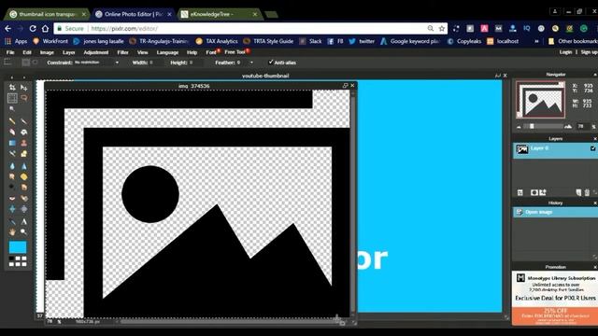Select the Drawing shape tool
Viewport: 598px width, 336px height.
click(x=23, y=153)
